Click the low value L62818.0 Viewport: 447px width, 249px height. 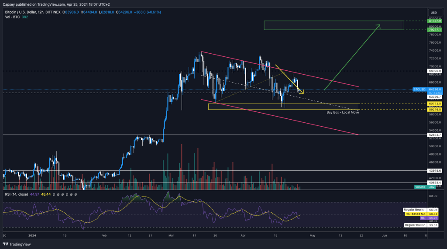[107, 12]
